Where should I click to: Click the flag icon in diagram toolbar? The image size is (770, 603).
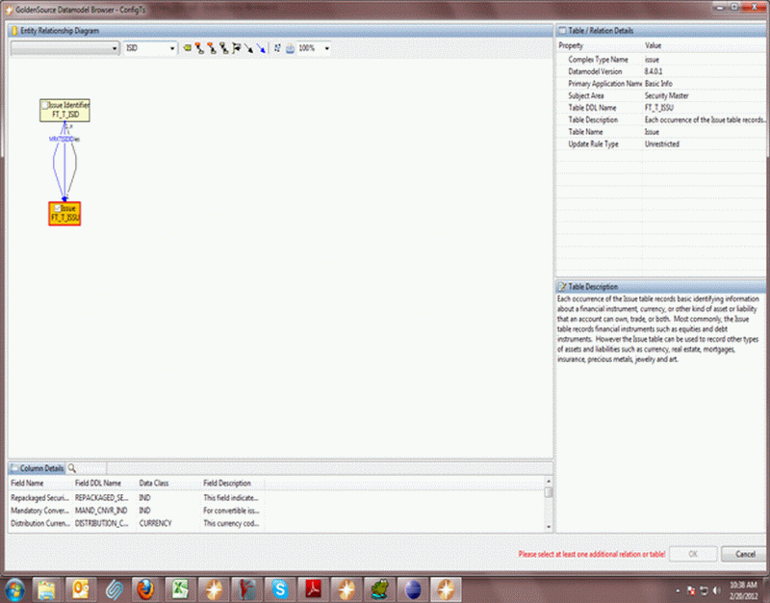click(236, 48)
